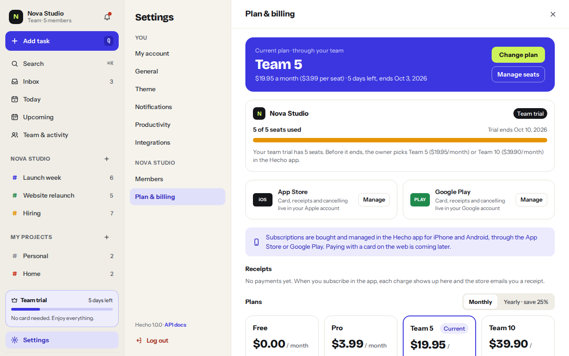This screenshot has width=569, height=356.
Task: Click the Team trial progress bar in sidebar
Action: 62,309
